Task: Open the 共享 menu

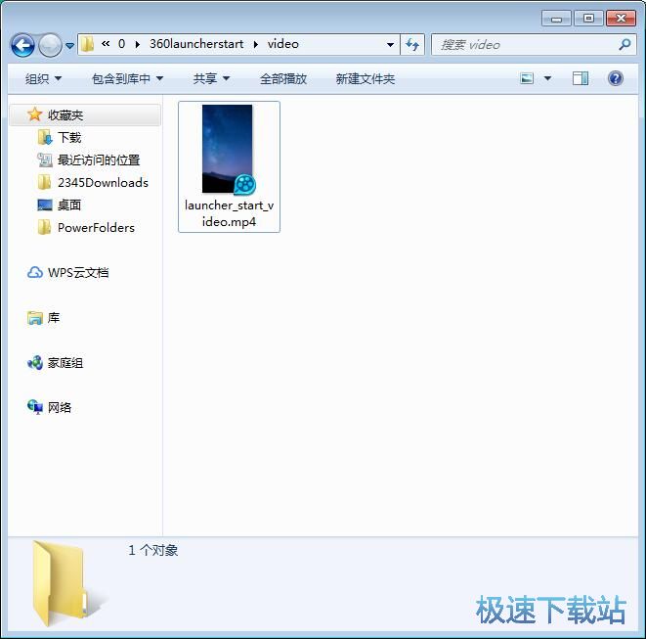Action: (211, 78)
